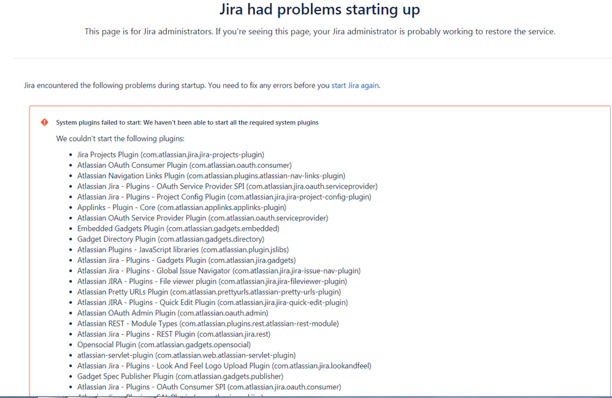Click 'Atlassian Jira - Plugins - Gadgets Plugin' entry
The width and height of the screenshot is (612, 398).
(186, 260)
